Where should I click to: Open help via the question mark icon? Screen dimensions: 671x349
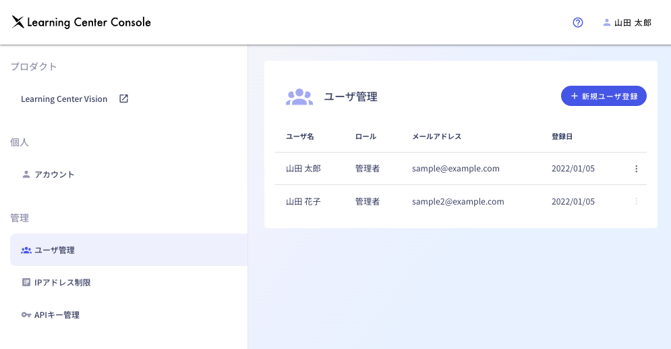pyautogui.click(x=577, y=22)
